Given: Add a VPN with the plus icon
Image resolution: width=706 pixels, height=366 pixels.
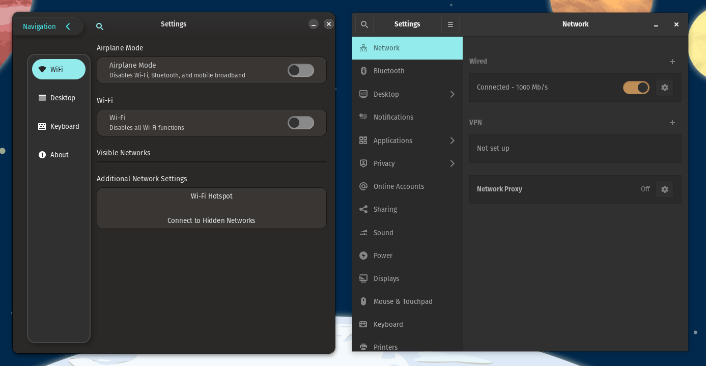Looking at the screenshot, I should click(x=672, y=123).
